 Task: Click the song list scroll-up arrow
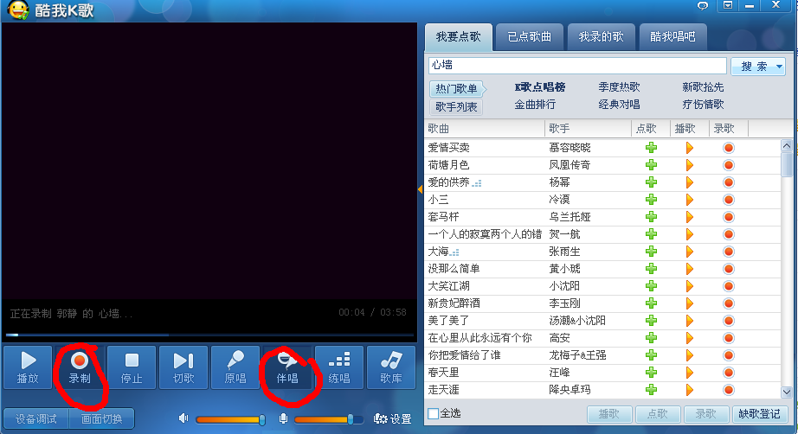click(786, 146)
